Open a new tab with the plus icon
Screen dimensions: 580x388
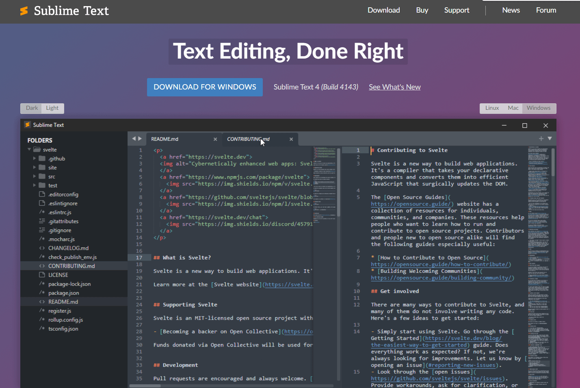541,138
